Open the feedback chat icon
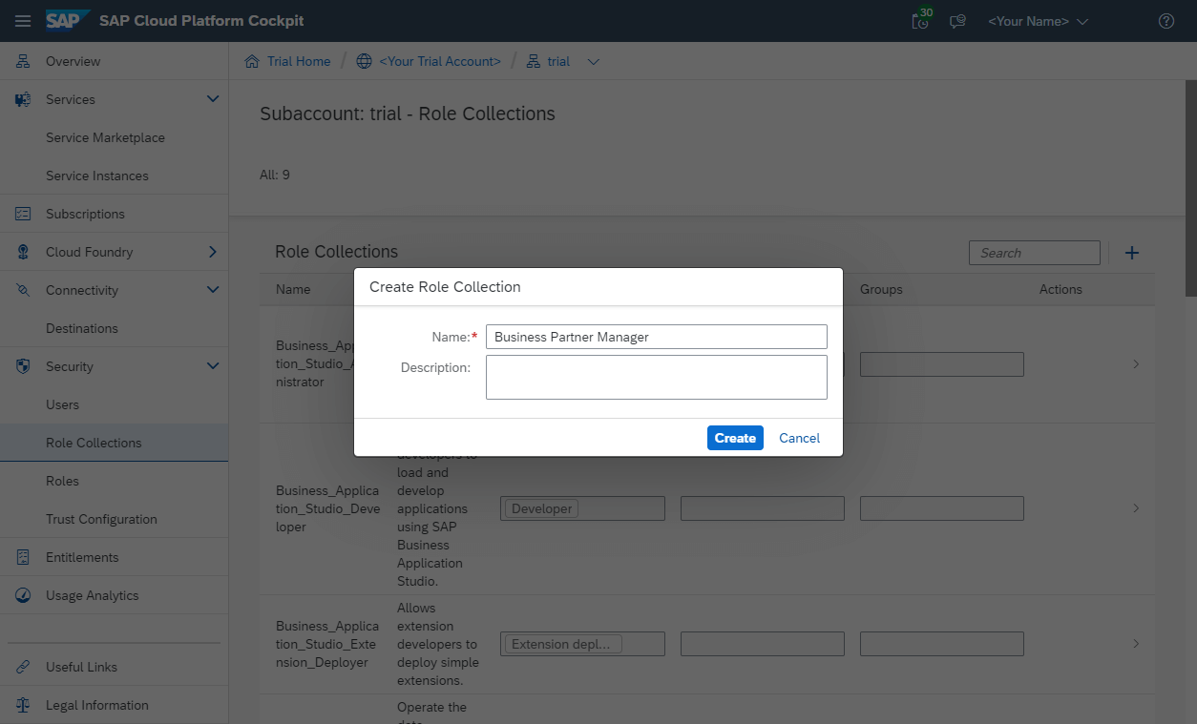This screenshot has width=1197, height=724. (x=957, y=21)
